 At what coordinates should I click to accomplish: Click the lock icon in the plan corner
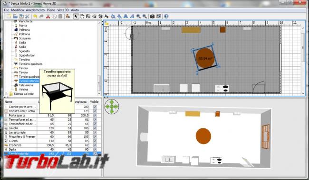[x=106, y=23]
